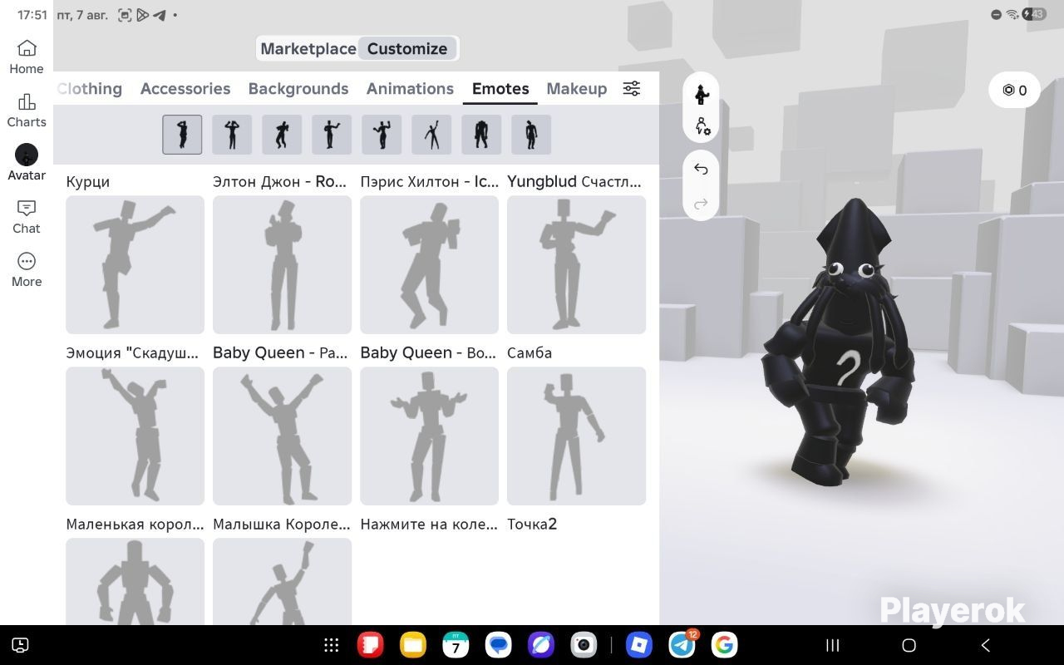Switch to the Marketplace view

point(308,49)
